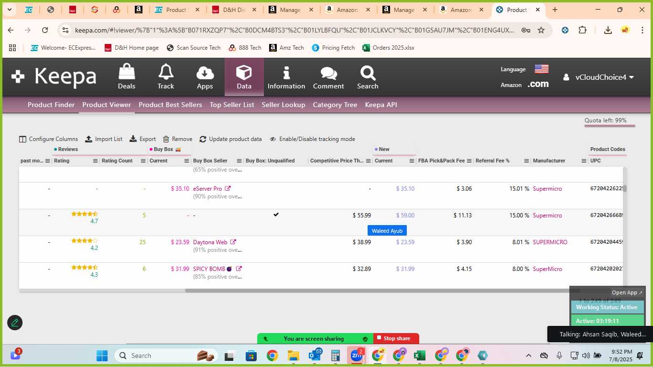The image size is (653, 367).
Task: Open Zoom from the taskbar
Action: [357, 356]
